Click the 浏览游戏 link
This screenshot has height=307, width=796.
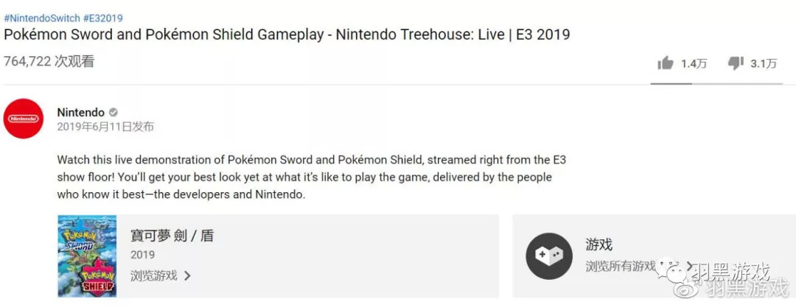tap(154, 275)
